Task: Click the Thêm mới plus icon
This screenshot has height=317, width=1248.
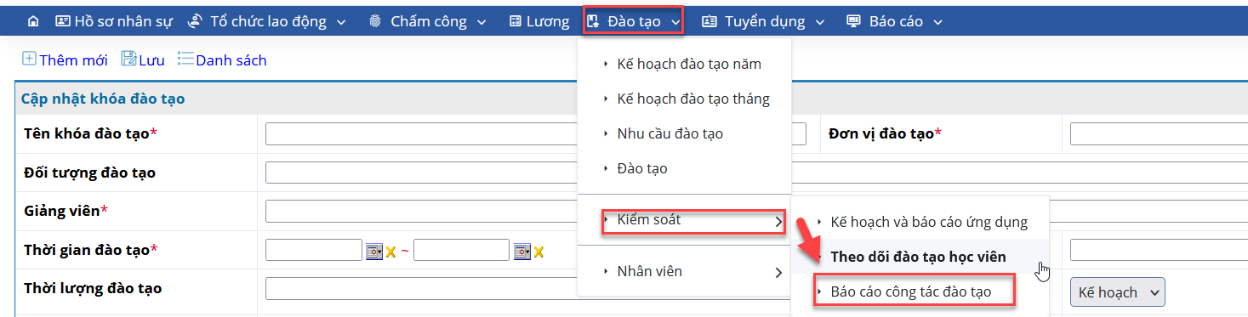Action: pyautogui.click(x=29, y=59)
